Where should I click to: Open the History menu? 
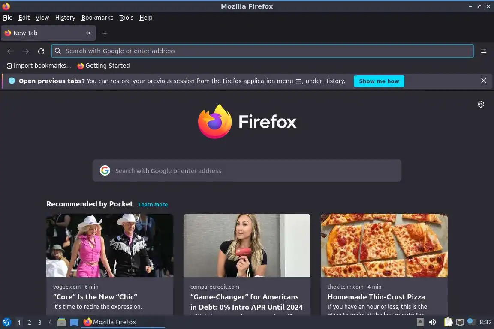coord(65,18)
